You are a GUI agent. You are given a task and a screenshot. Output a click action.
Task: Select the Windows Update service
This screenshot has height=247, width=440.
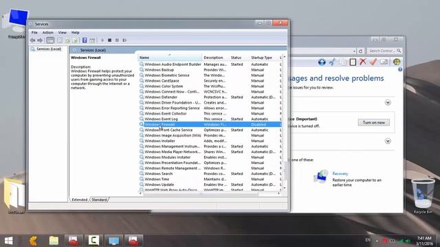coord(210,185)
